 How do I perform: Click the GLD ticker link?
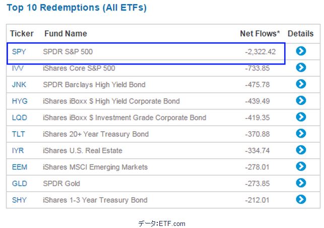tap(19, 184)
